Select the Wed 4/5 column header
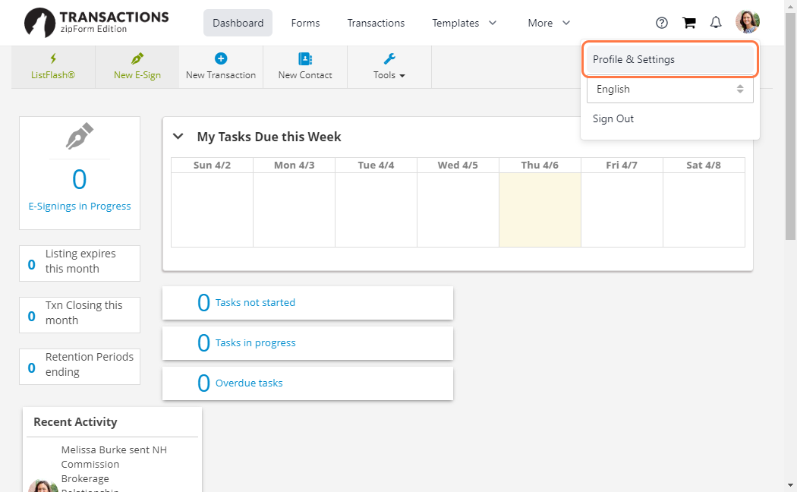 tap(458, 166)
